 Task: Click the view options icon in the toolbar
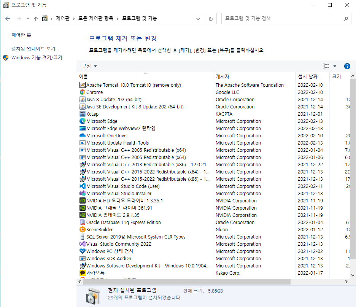click(326, 66)
